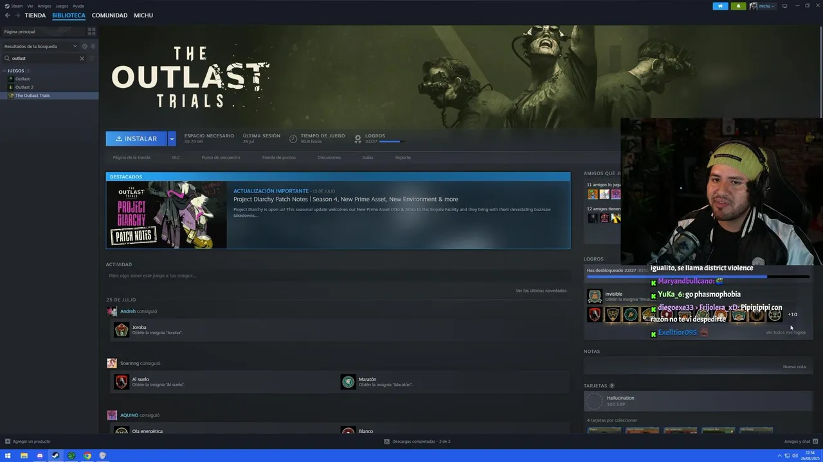Image resolution: width=823 pixels, height=462 pixels.
Task: Click the tiempo de juego clock icon
Action: [293, 139]
